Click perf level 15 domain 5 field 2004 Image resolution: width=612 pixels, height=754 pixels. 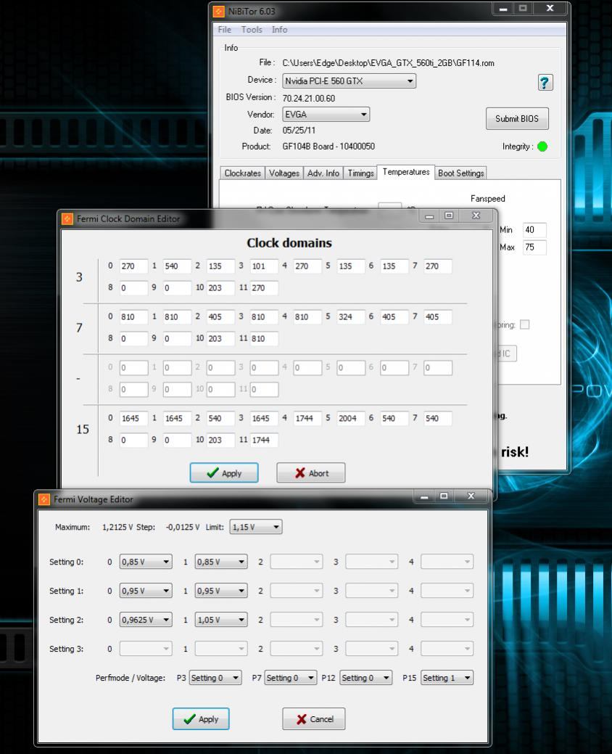click(351, 418)
